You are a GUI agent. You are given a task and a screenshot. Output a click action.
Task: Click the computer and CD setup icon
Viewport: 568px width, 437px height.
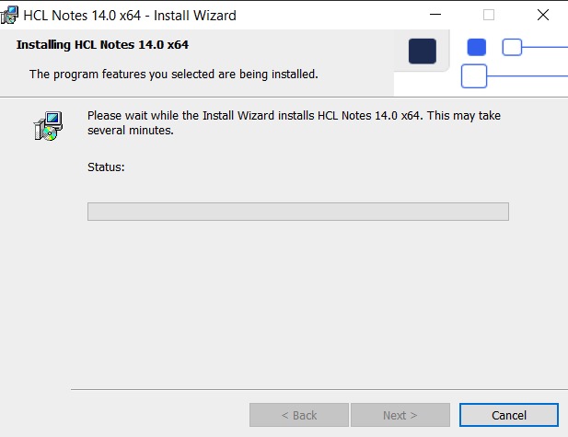(48, 126)
